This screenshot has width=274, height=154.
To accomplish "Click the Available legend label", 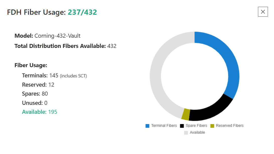I will (x=197, y=133).
